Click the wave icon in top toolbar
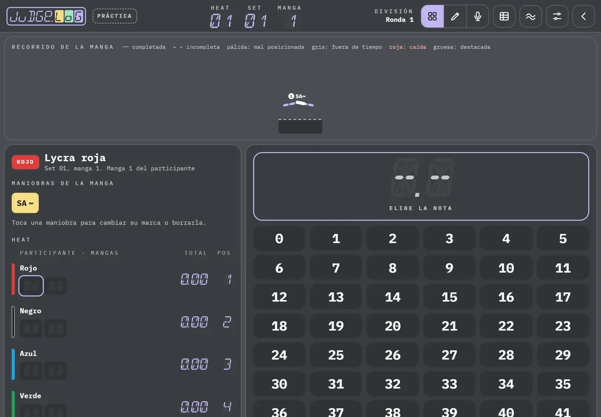The image size is (601, 417). click(531, 16)
